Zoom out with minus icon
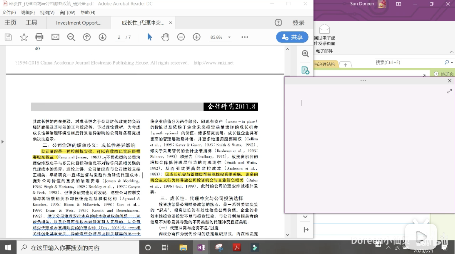Viewport: 455px width, 254px height. tap(181, 37)
